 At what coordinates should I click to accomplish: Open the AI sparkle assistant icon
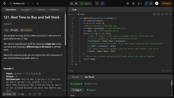pos(102,3)
